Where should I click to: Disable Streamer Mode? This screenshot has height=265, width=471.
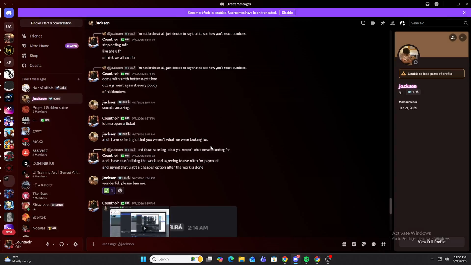tap(287, 13)
